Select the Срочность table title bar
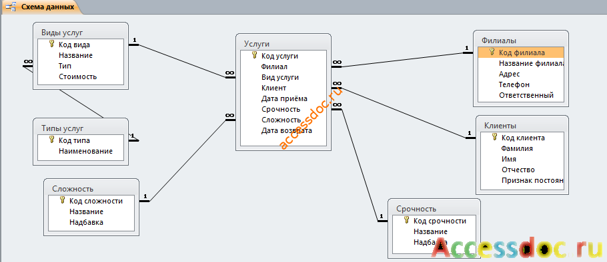The width and height of the screenshot is (607, 262). pos(434,209)
